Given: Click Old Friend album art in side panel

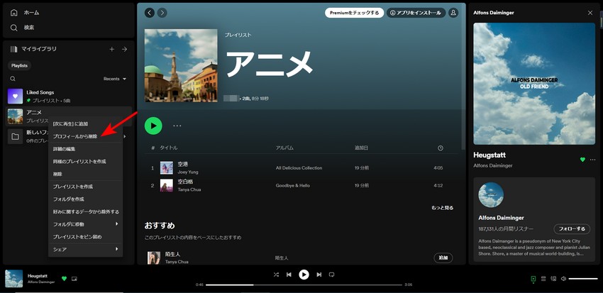Looking at the screenshot, I should (534, 84).
